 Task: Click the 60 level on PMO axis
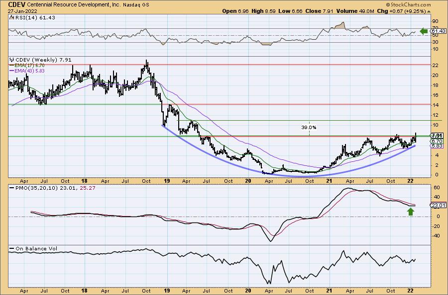[436, 188]
